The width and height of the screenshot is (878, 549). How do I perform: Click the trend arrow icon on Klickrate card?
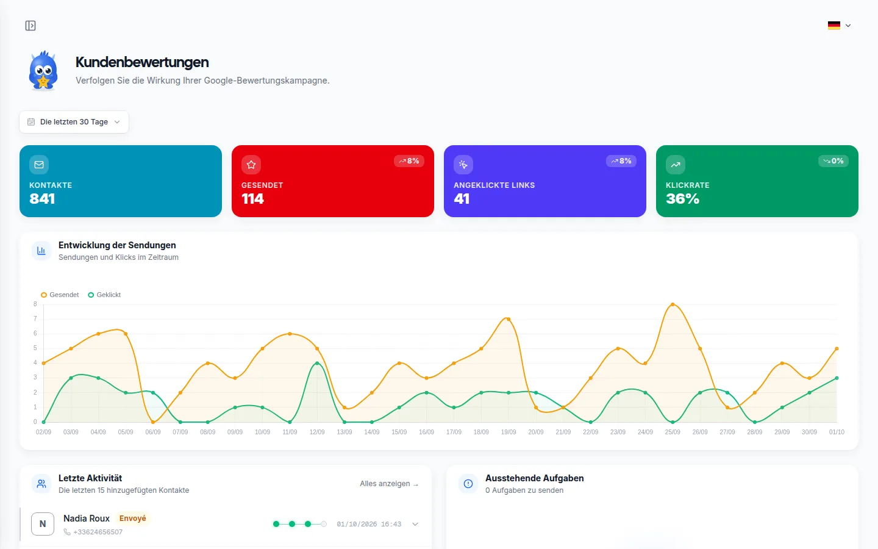pyautogui.click(x=676, y=165)
